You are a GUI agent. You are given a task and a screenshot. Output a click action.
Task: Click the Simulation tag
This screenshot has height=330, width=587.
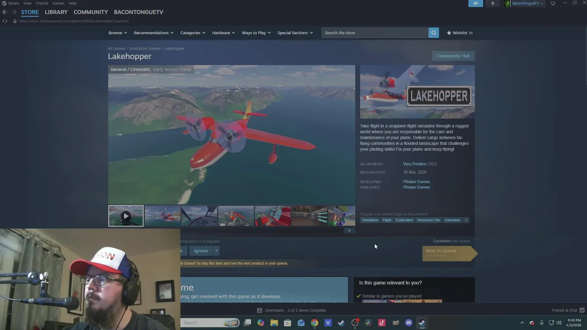click(x=370, y=220)
